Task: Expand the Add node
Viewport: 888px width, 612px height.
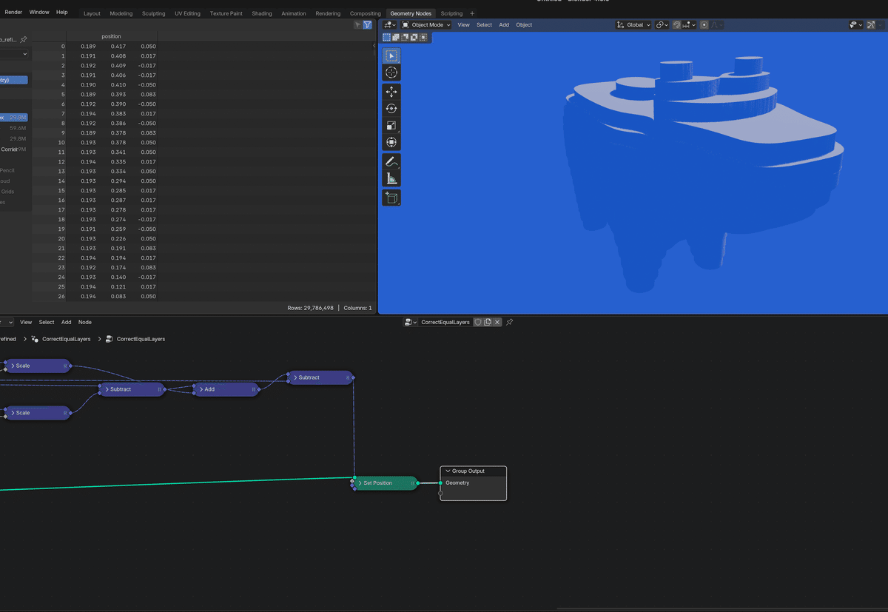Action: 201,389
